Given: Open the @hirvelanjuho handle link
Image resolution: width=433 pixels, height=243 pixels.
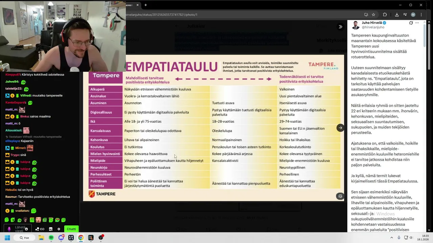Looking at the screenshot, I should (x=373, y=27).
